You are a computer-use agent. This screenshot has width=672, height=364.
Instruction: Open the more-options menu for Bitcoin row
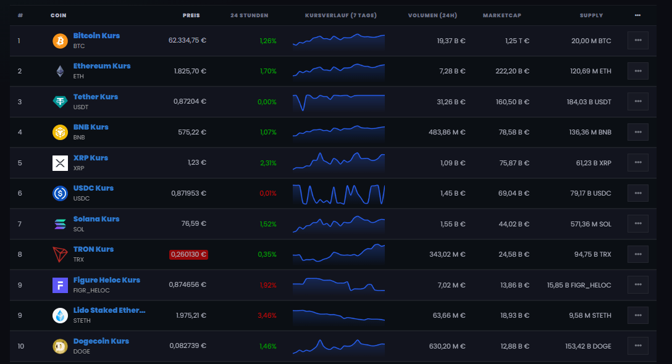tap(637, 40)
